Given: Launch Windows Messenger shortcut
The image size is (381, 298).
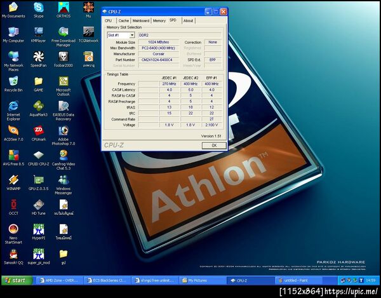Looking at the screenshot, I should [63, 185].
